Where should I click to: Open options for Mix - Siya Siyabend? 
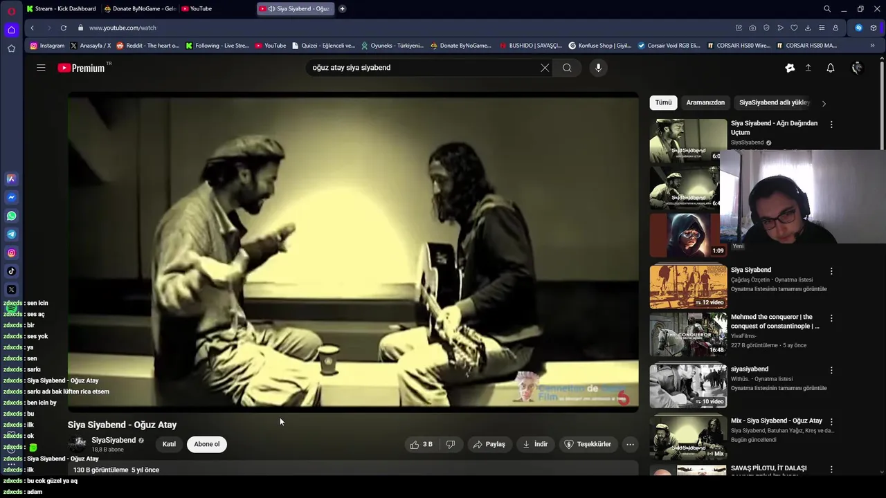click(x=831, y=421)
